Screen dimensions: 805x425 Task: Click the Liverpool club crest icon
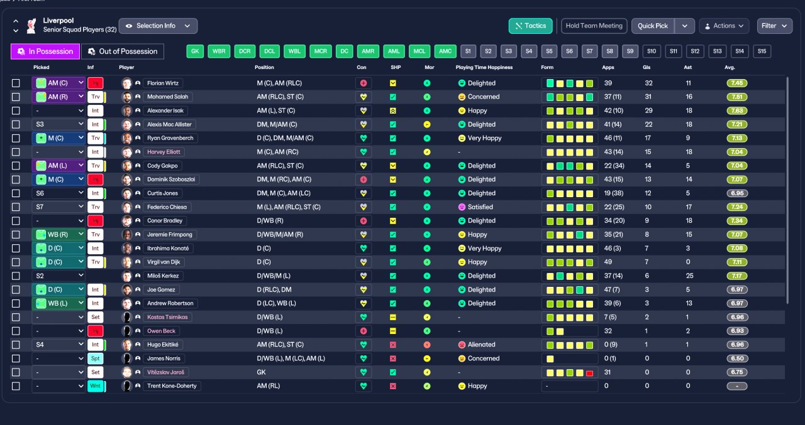tap(31, 25)
